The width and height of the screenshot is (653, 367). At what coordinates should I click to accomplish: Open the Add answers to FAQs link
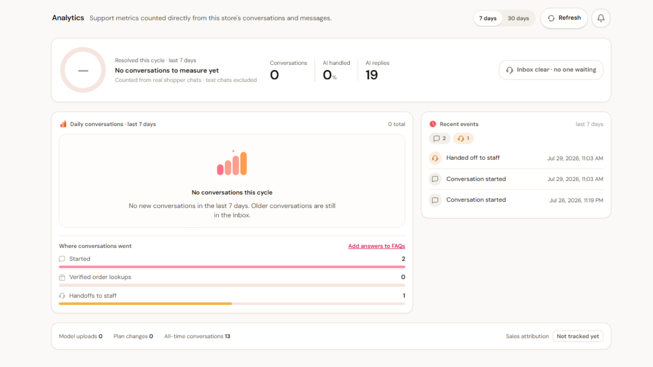tap(377, 246)
